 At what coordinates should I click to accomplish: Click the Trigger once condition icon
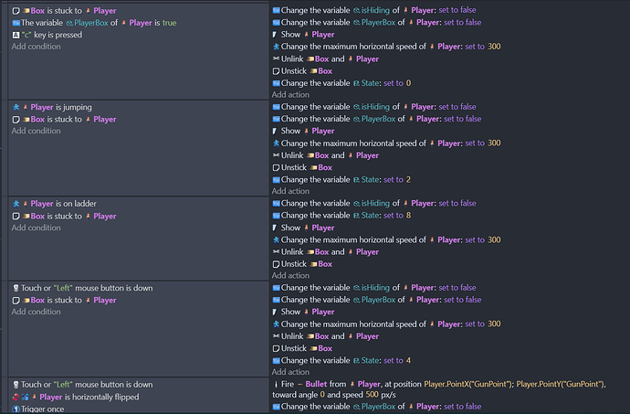pyautogui.click(x=16, y=409)
